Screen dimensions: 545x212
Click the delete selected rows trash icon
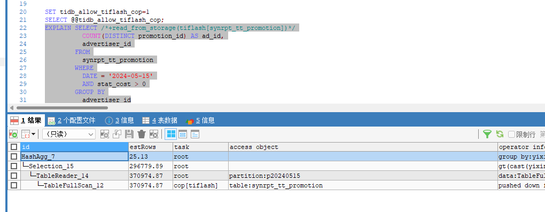click(x=142, y=134)
